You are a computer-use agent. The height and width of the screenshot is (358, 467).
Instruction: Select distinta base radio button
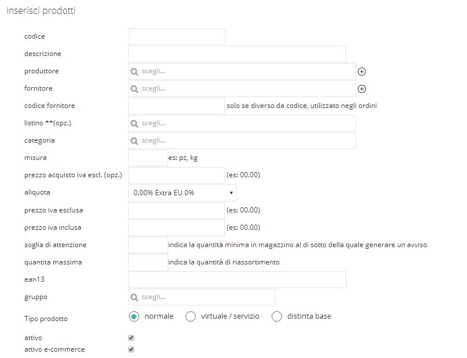(x=277, y=316)
